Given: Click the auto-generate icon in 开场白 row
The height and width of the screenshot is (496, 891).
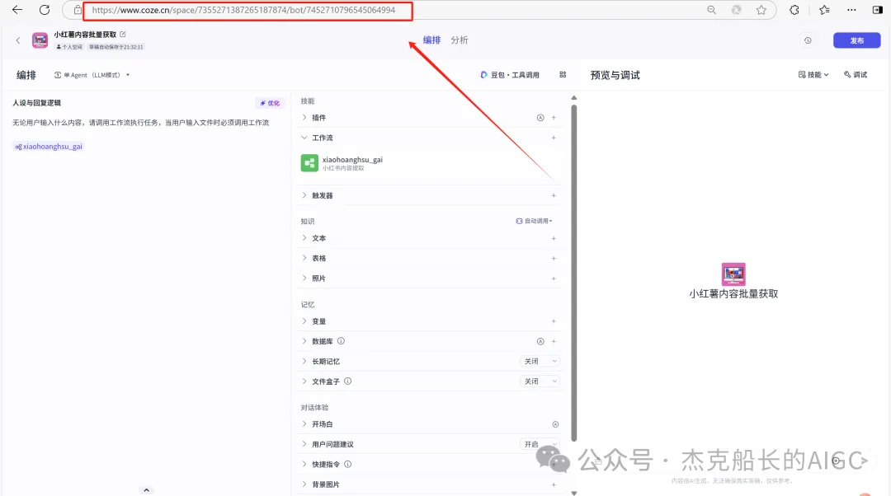Looking at the screenshot, I should [555, 424].
